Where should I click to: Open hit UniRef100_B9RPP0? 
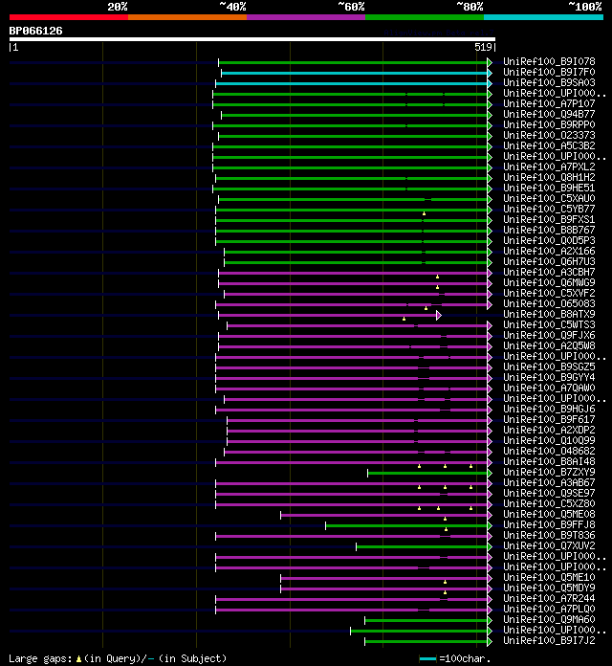[549, 124]
